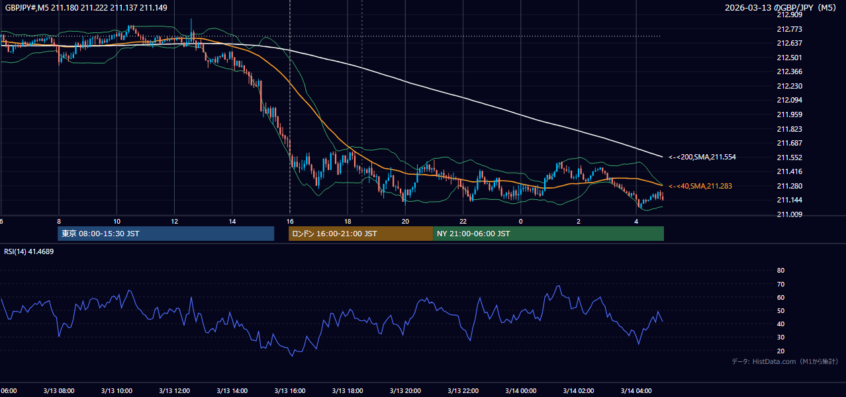
Task: Click the price axis value 211.144
Action: [x=789, y=200]
